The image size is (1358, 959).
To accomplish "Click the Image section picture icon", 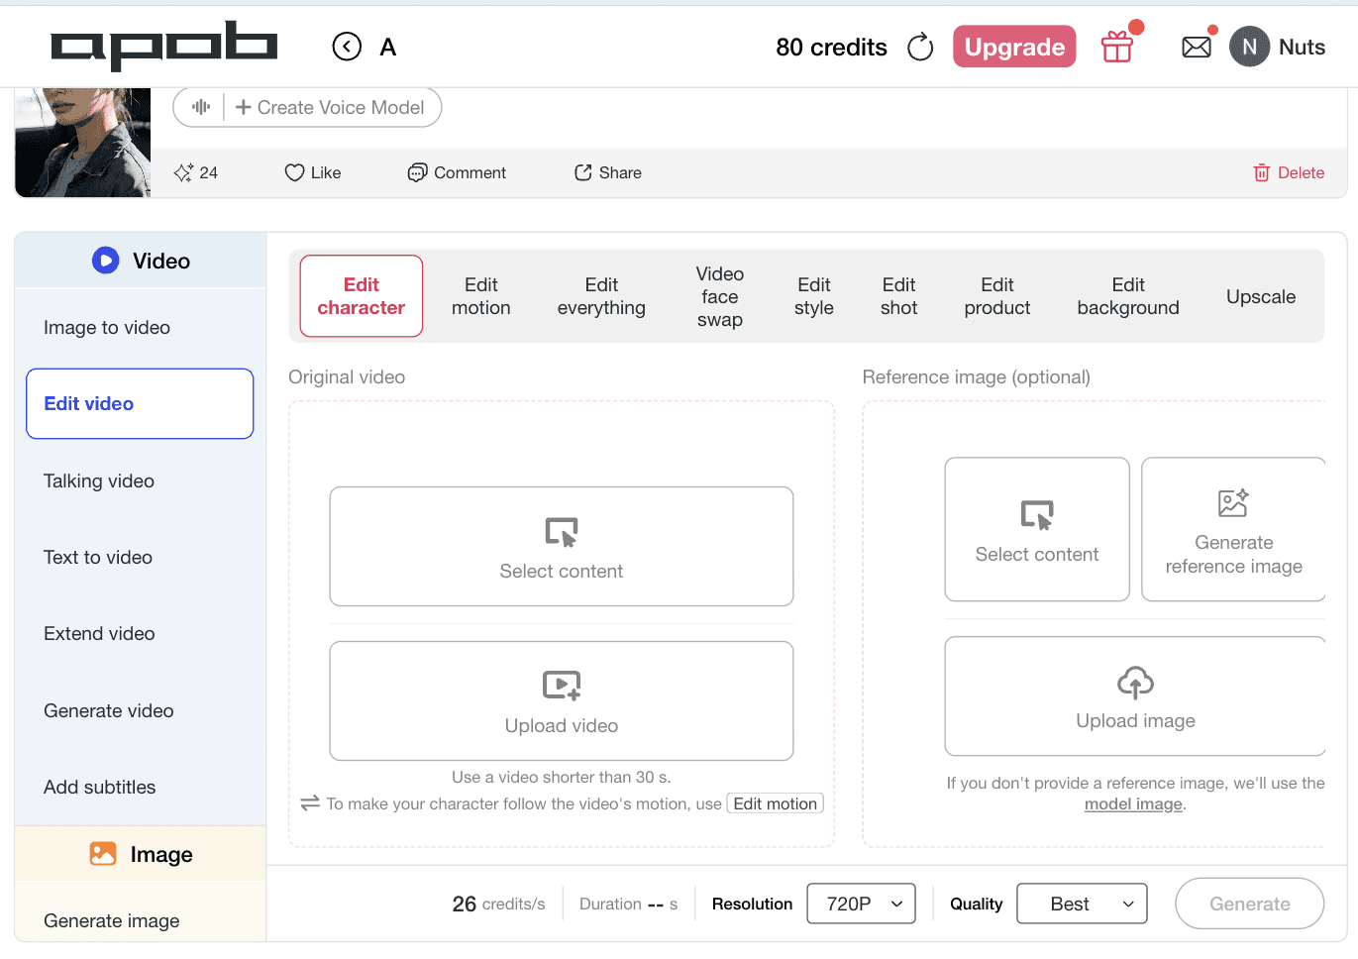I will (x=103, y=854).
